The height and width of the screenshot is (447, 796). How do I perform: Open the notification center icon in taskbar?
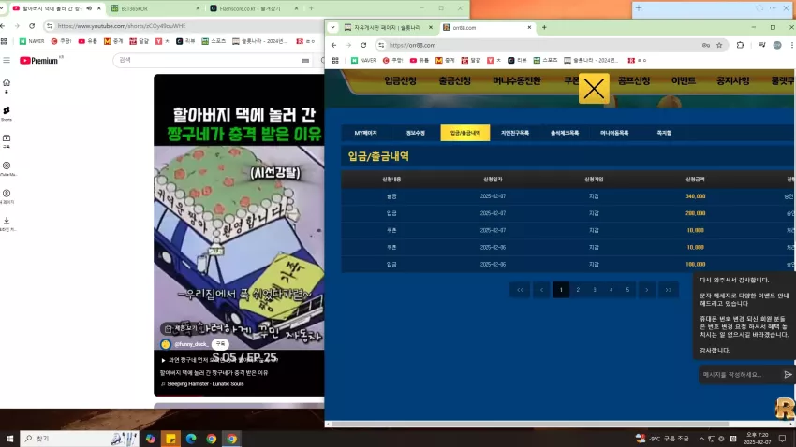pyautogui.click(x=782, y=439)
